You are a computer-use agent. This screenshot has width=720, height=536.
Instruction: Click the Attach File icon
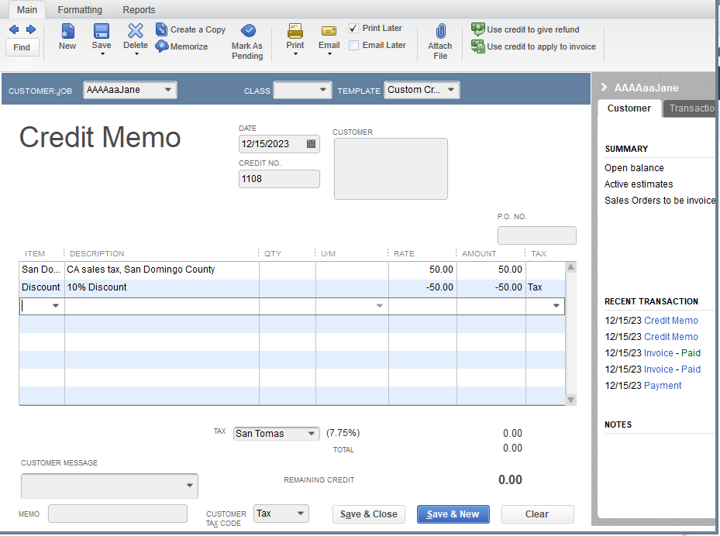tap(439, 39)
